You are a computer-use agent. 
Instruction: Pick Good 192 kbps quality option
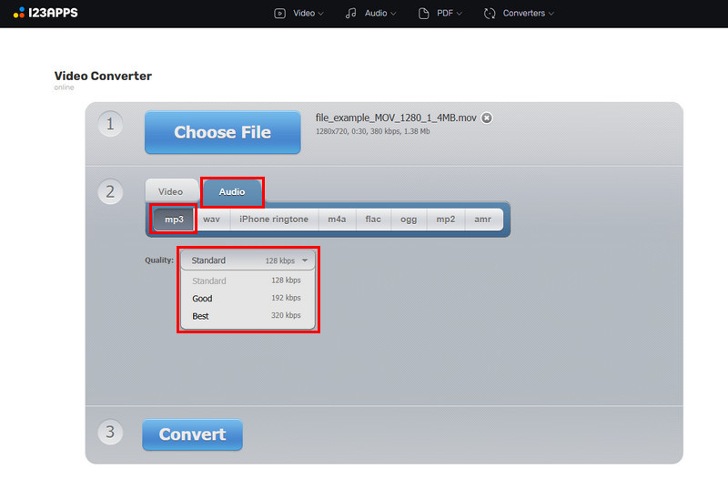246,299
